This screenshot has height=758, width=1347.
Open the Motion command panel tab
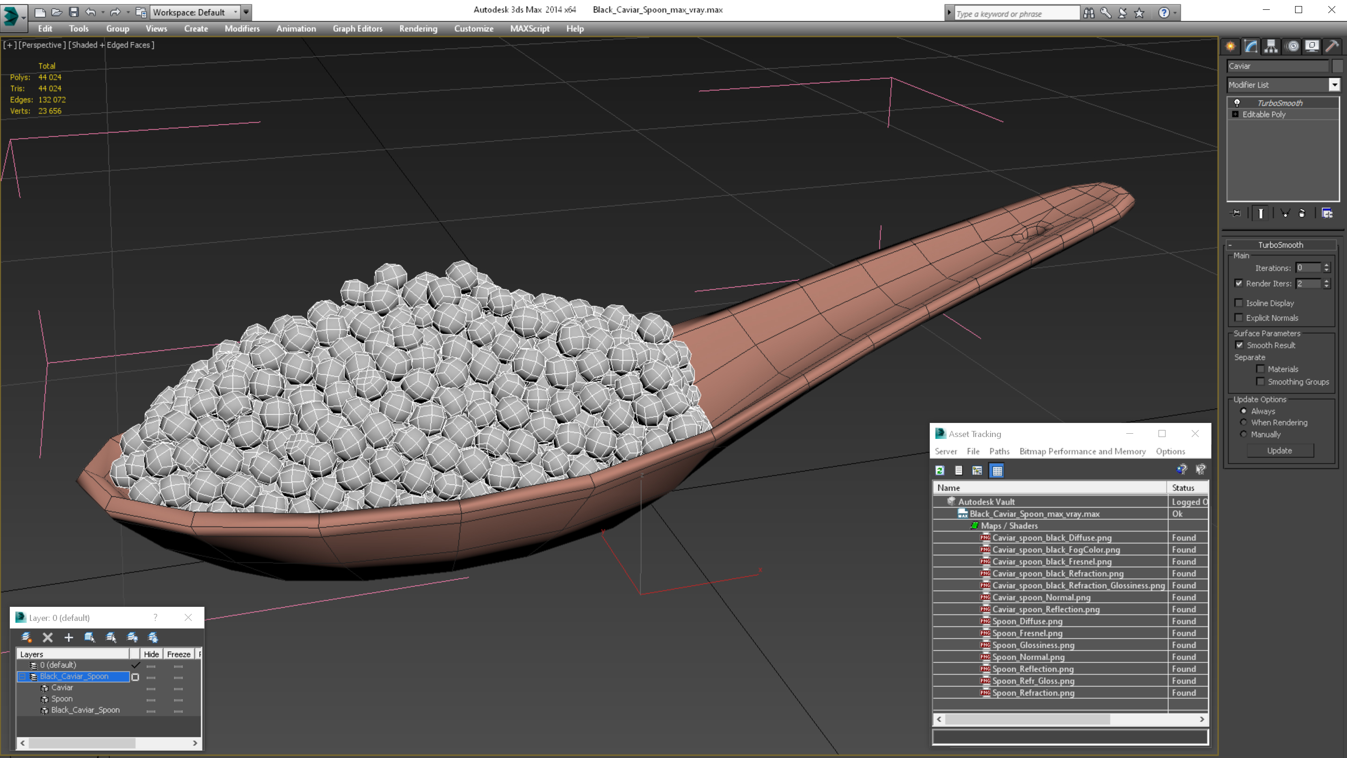point(1292,47)
